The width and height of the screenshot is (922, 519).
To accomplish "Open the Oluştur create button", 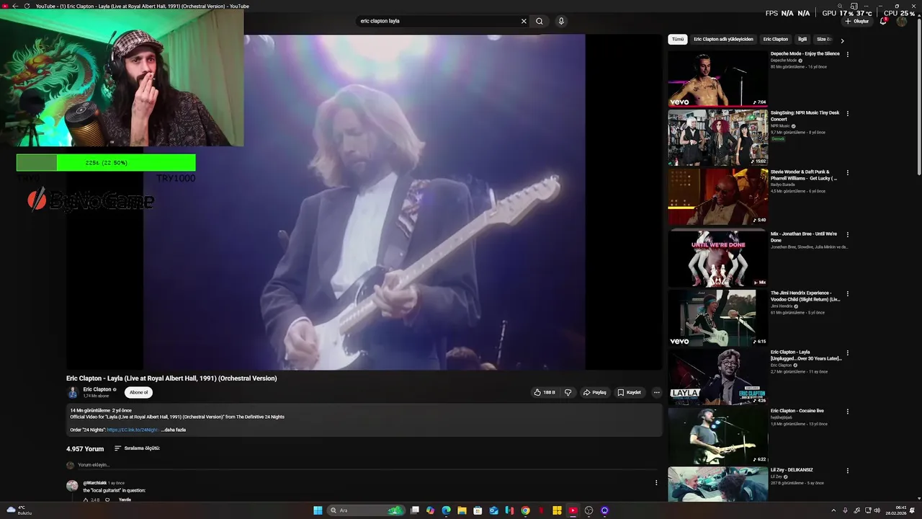I will [x=857, y=21].
